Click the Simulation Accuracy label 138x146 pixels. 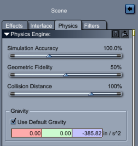(33, 48)
